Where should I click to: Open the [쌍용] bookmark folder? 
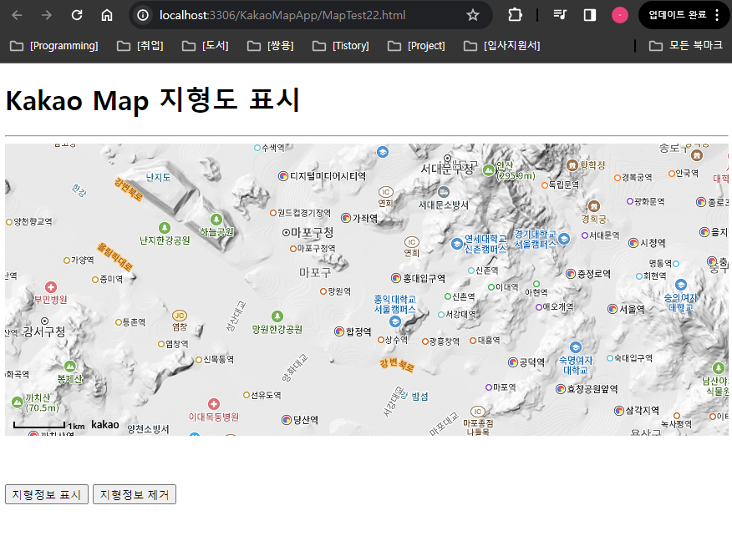270,46
